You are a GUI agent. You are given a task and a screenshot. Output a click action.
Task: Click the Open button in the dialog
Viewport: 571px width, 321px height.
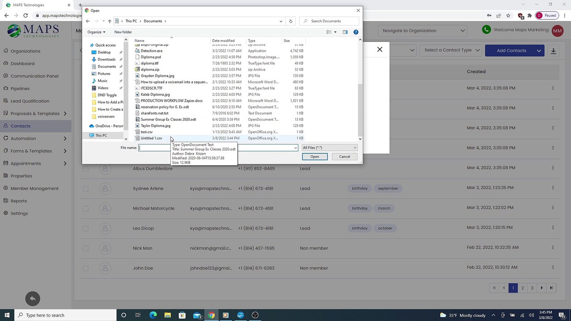coord(314,156)
